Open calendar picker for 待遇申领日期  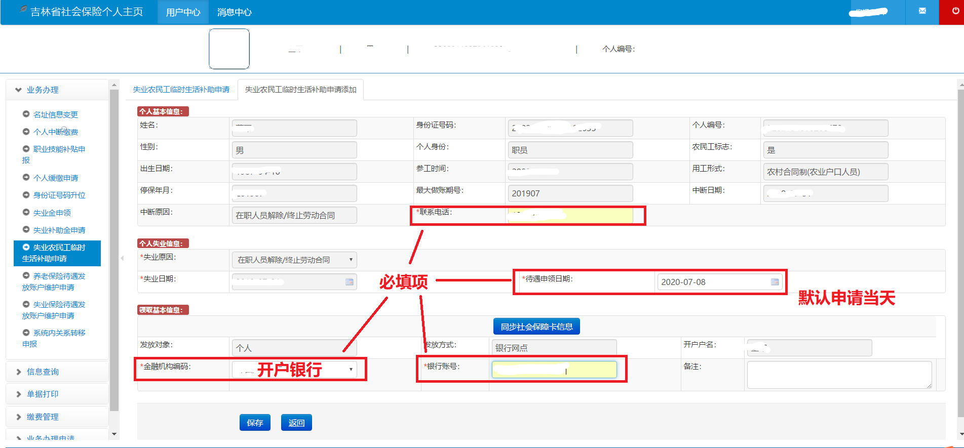pyautogui.click(x=775, y=282)
